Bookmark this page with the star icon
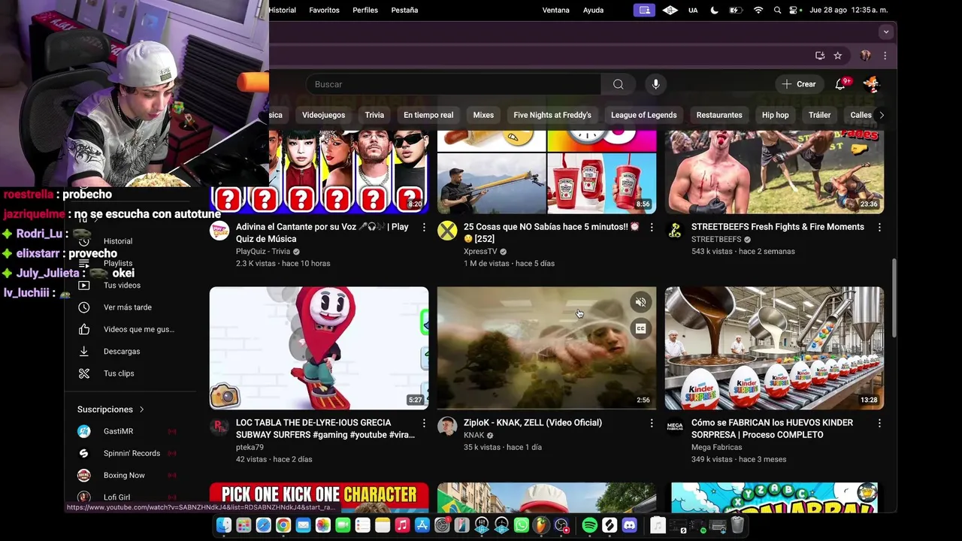This screenshot has width=962, height=541. pyautogui.click(x=837, y=56)
